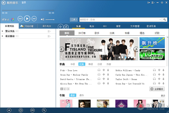Image resolution: width=169 pixels, height=113 pixels.
Task: Open the 搜索 tab
Action: coord(118,26)
